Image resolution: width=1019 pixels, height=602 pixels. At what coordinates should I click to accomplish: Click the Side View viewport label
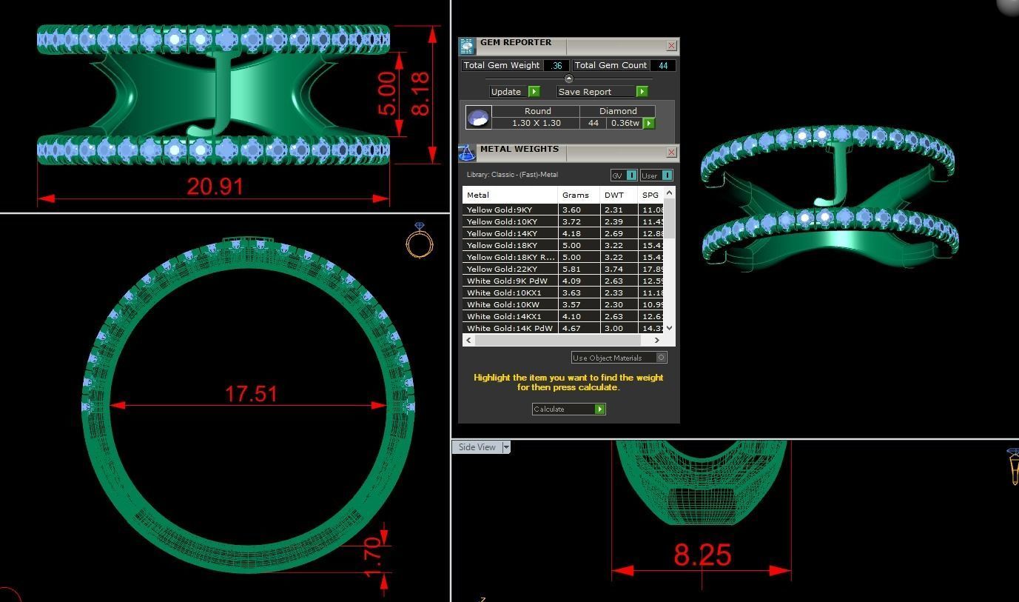(x=477, y=447)
